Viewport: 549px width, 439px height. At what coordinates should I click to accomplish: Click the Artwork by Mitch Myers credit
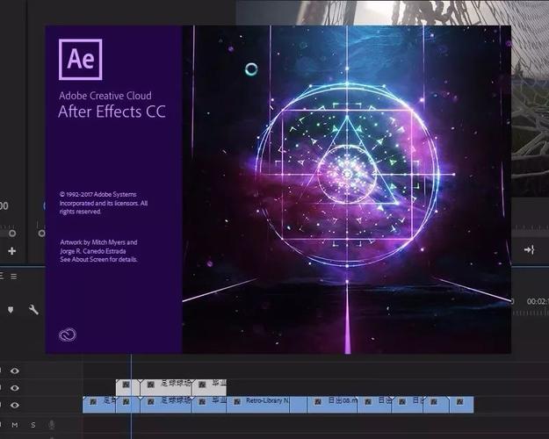click(x=98, y=247)
